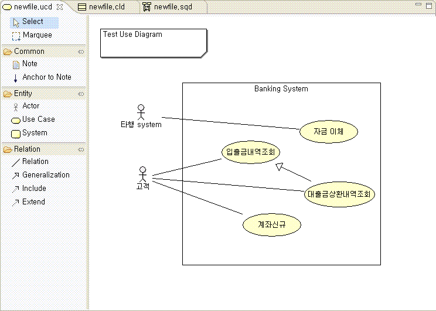Viewport: 436px width, 311px height.
Task: Collapse the Entity palette drawer
Action: 23,94
